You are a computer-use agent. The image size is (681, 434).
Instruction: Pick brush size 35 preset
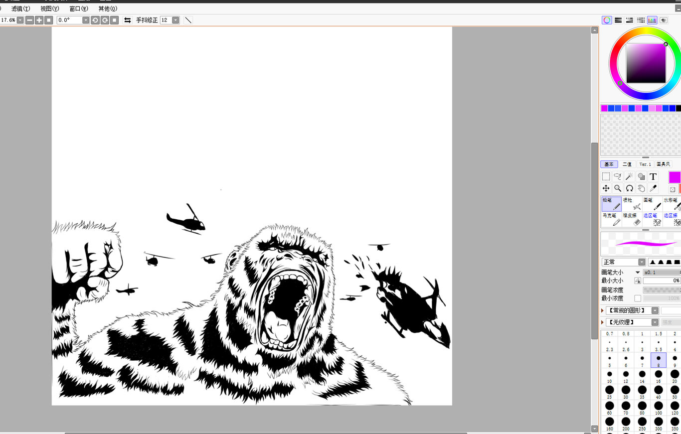642,392
